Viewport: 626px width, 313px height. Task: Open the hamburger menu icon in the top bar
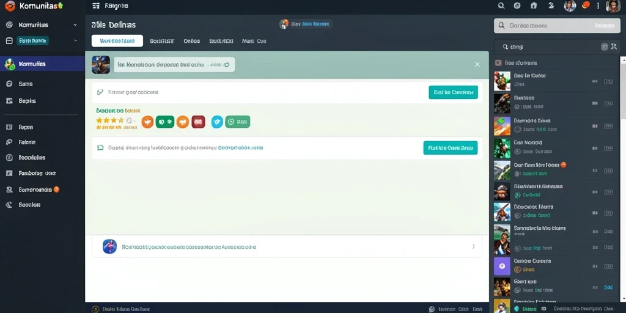point(95,6)
